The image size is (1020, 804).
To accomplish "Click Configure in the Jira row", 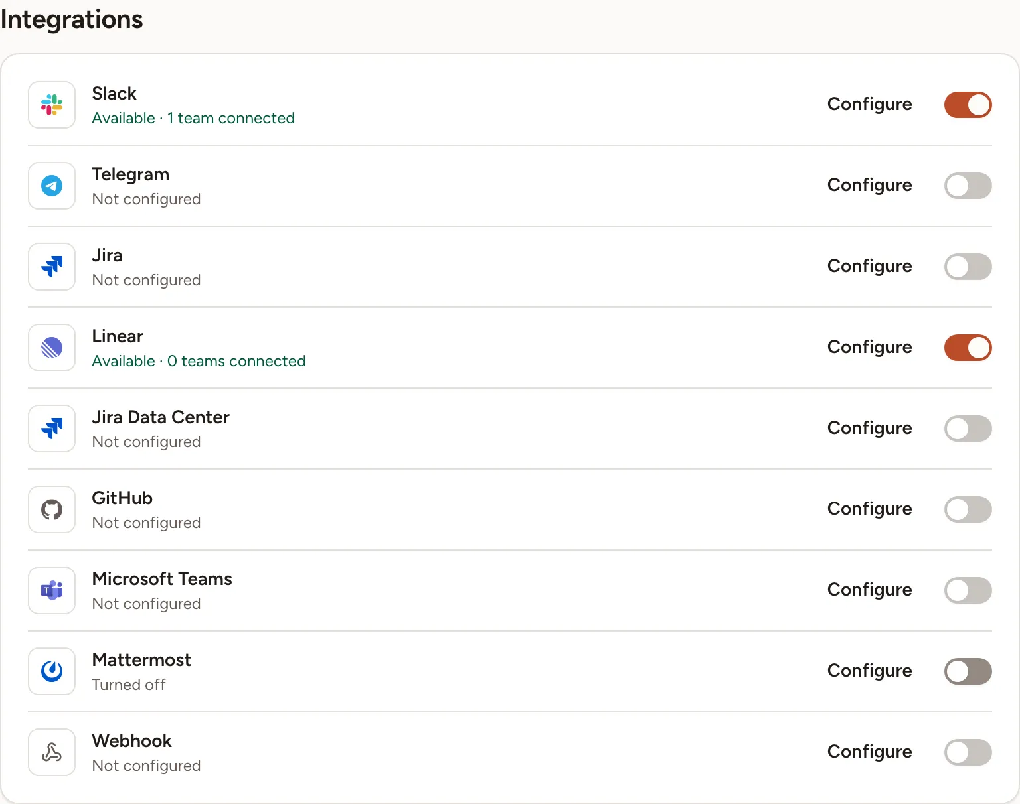I will pos(870,267).
